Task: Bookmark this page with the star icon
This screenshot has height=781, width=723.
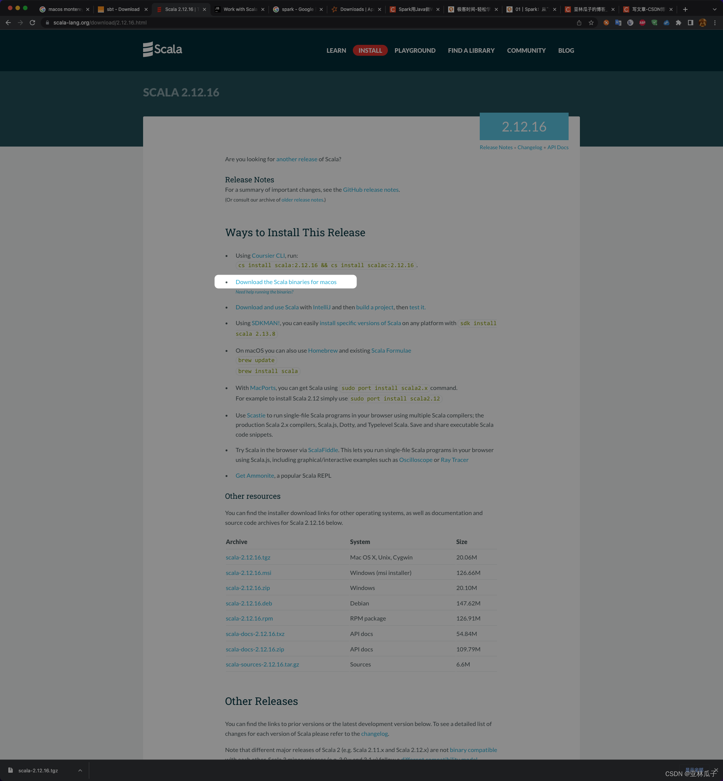Action: coord(591,23)
